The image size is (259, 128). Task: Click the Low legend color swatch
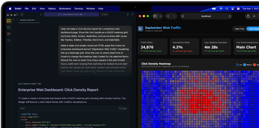[237, 65]
